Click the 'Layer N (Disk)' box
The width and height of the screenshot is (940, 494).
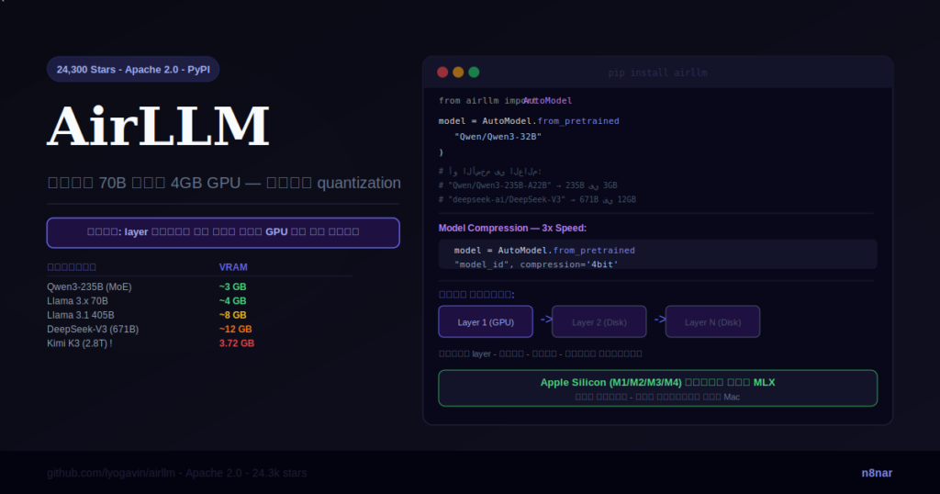(x=712, y=322)
